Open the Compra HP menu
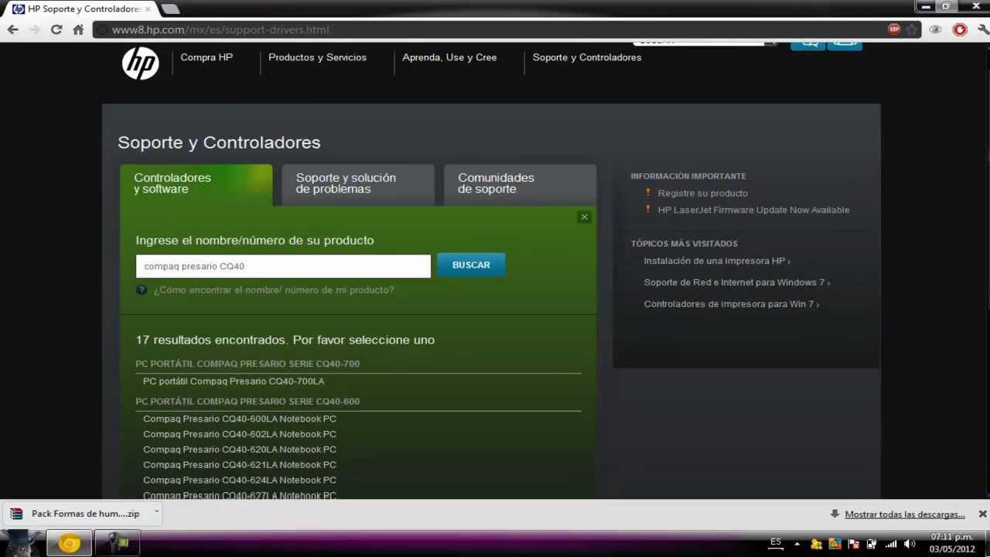990x557 pixels. click(207, 57)
